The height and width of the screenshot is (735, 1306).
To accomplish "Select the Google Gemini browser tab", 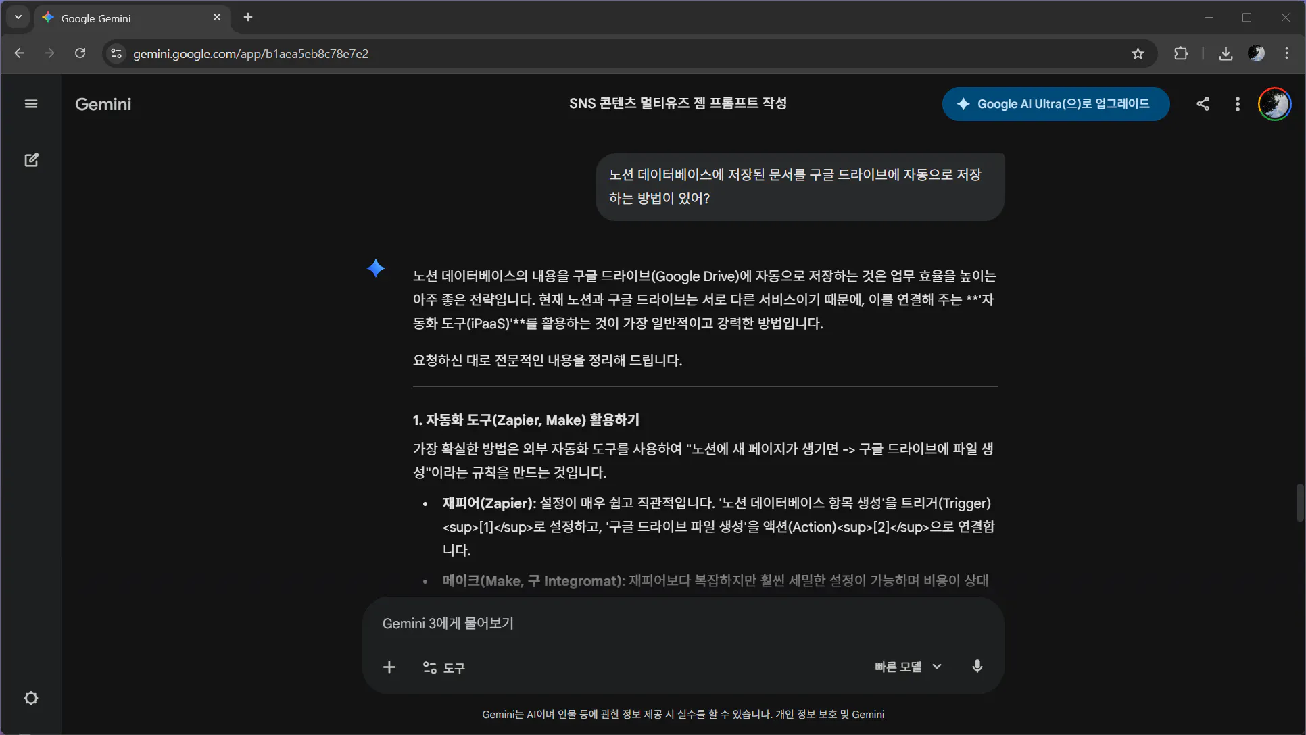I will pyautogui.click(x=132, y=18).
